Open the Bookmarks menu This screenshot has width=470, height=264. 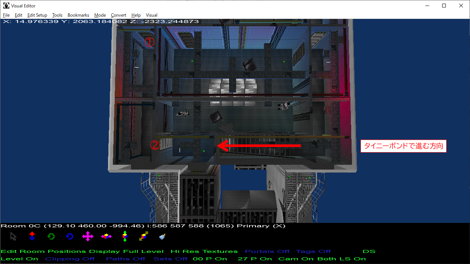pos(78,15)
